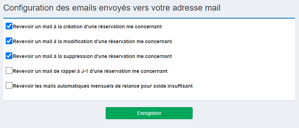Uncheck the reservation suppression email checkbox
Viewport: 299px width, 128px height.
pos(9,56)
